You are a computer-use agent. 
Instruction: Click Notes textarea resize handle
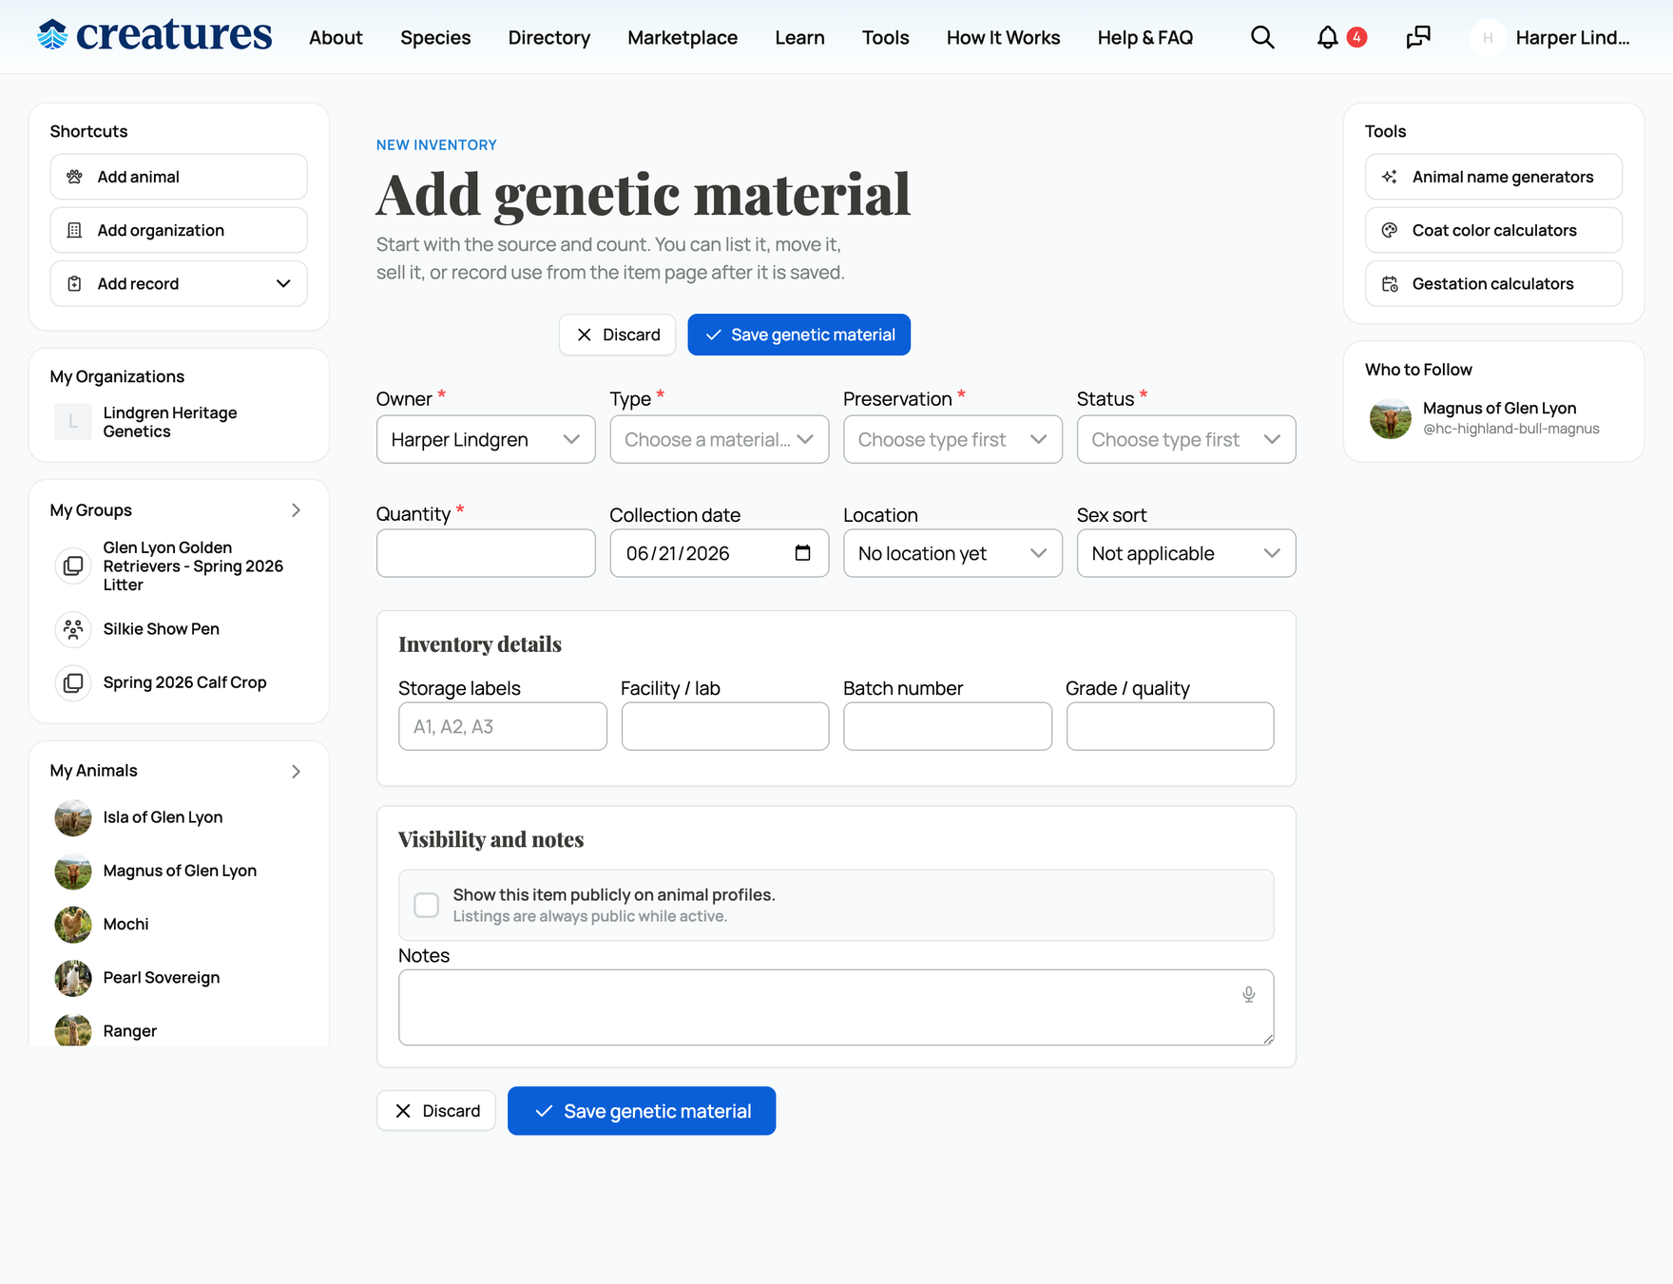(x=1268, y=1040)
